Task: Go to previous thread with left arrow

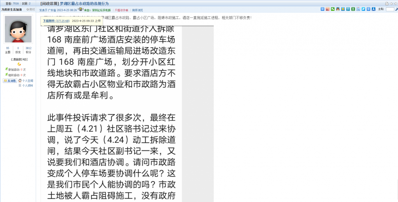Action: click(391, 3)
